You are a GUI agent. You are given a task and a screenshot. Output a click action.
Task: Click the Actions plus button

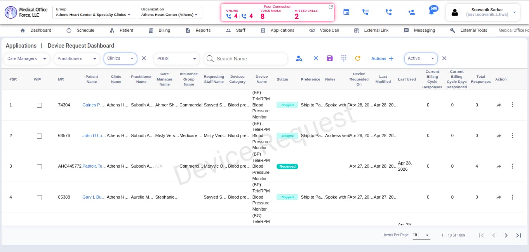(383, 58)
